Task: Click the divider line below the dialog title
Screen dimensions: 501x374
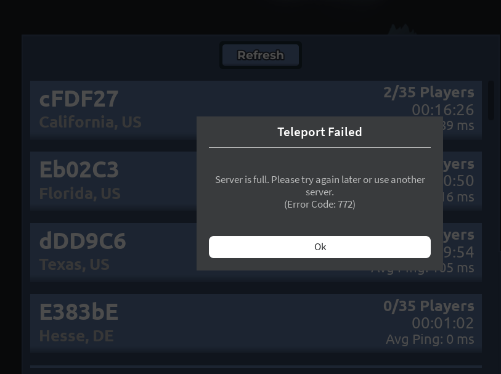Action: [320, 147]
